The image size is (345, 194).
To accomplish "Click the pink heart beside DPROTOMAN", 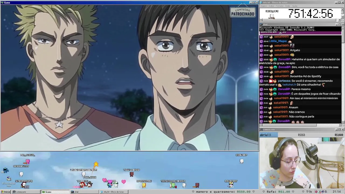I will click(x=123, y=182).
